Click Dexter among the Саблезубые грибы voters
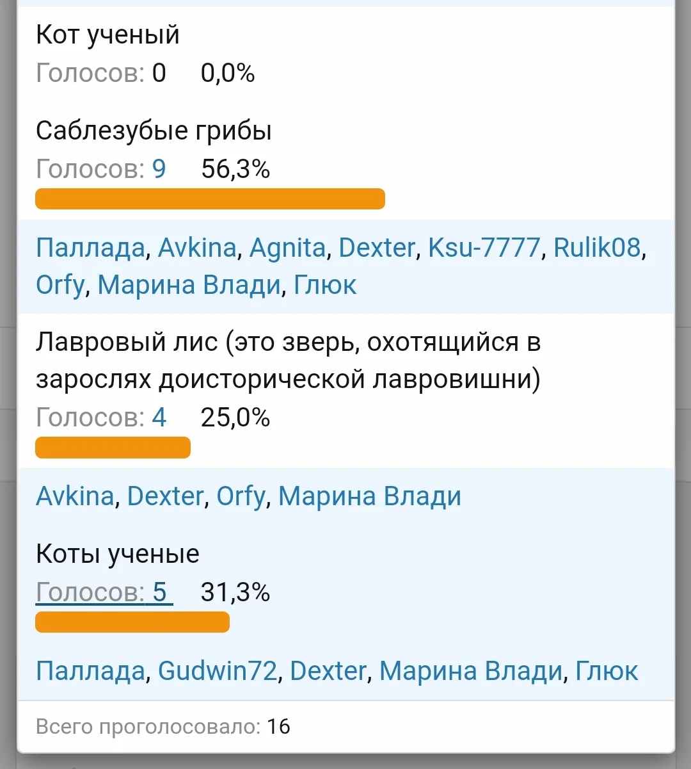Viewport: 691px width, 769px height. [377, 247]
